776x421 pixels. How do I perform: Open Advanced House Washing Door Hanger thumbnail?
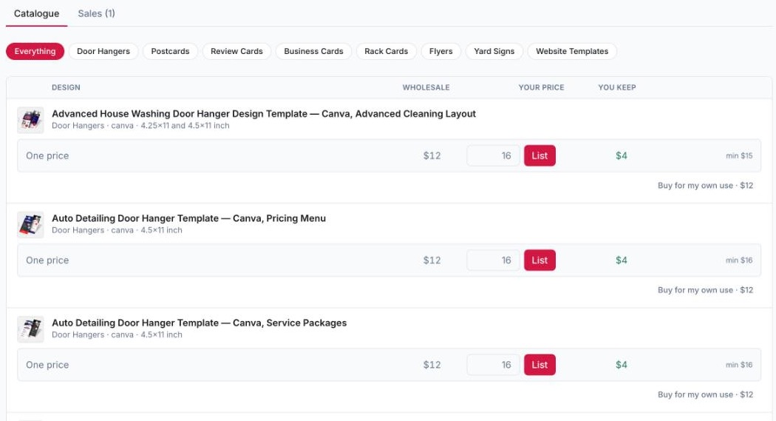[x=31, y=121]
